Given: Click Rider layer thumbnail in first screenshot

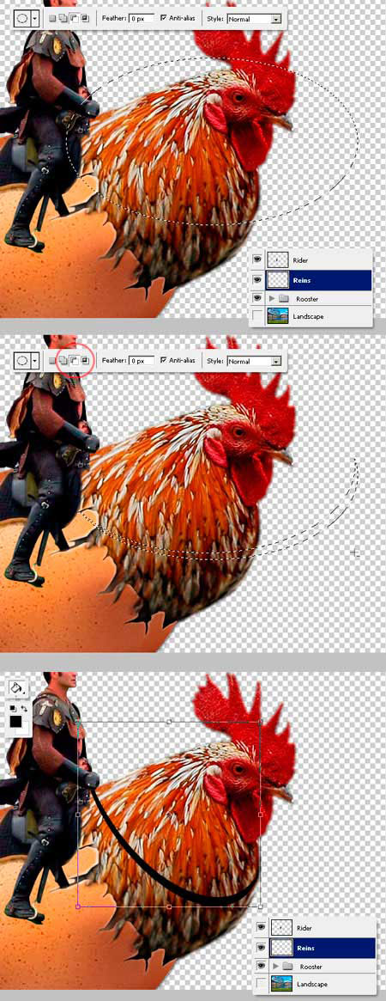Looking at the screenshot, I should 279,259.
